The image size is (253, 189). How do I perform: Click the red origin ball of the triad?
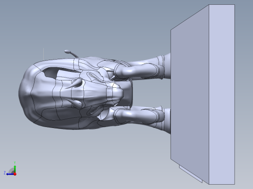(x=15, y=174)
